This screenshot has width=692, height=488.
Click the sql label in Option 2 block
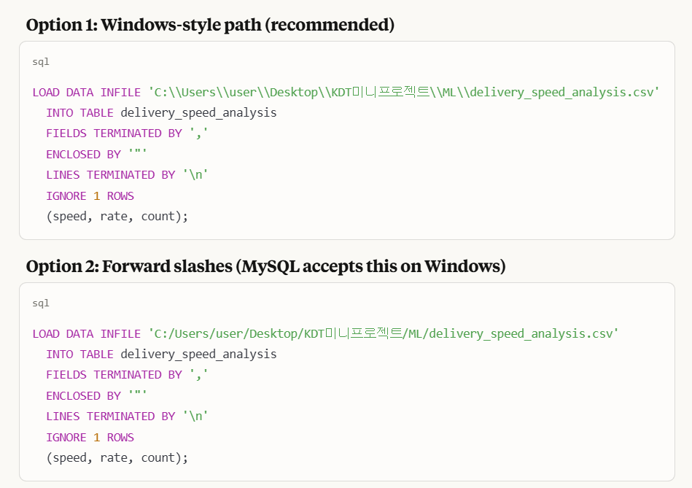[x=41, y=303]
